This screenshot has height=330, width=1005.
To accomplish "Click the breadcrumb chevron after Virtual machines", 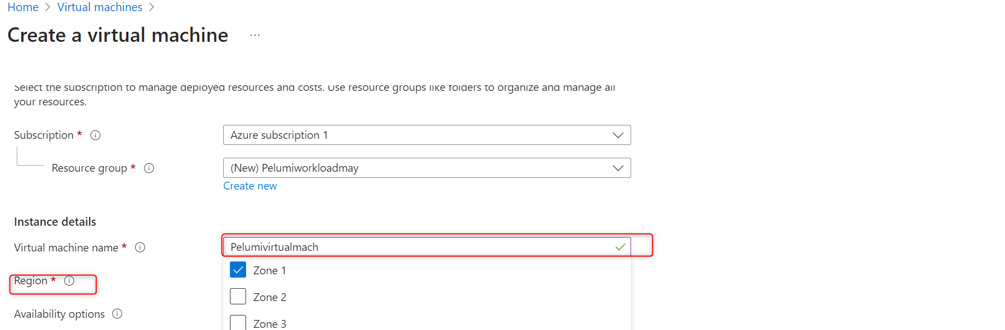I will [x=152, y=7].
